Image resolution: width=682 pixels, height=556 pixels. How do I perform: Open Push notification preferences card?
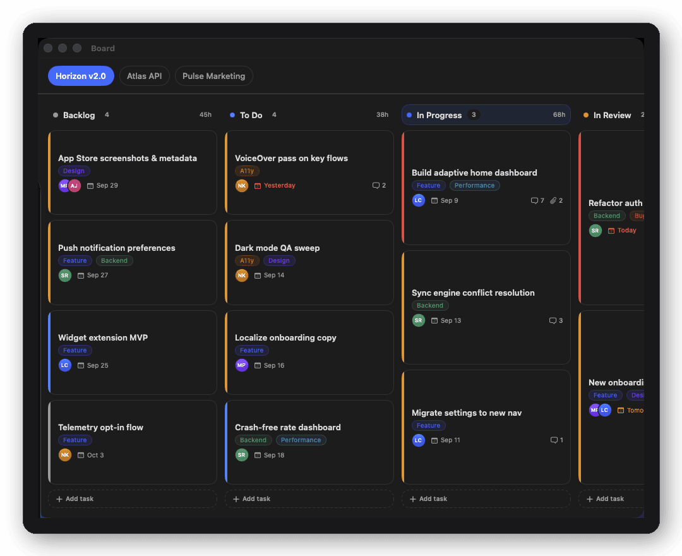[x=132, y=262]
